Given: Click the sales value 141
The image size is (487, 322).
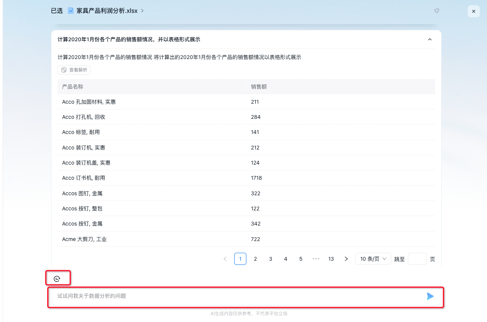Looking at the screenshot, I should coord(255,132).
